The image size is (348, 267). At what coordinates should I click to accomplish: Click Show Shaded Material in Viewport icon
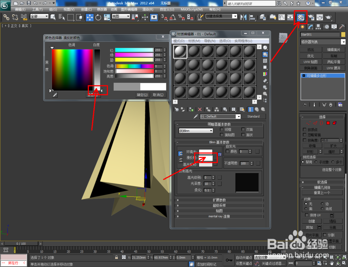pyautogui.click(x=242, y=109)
